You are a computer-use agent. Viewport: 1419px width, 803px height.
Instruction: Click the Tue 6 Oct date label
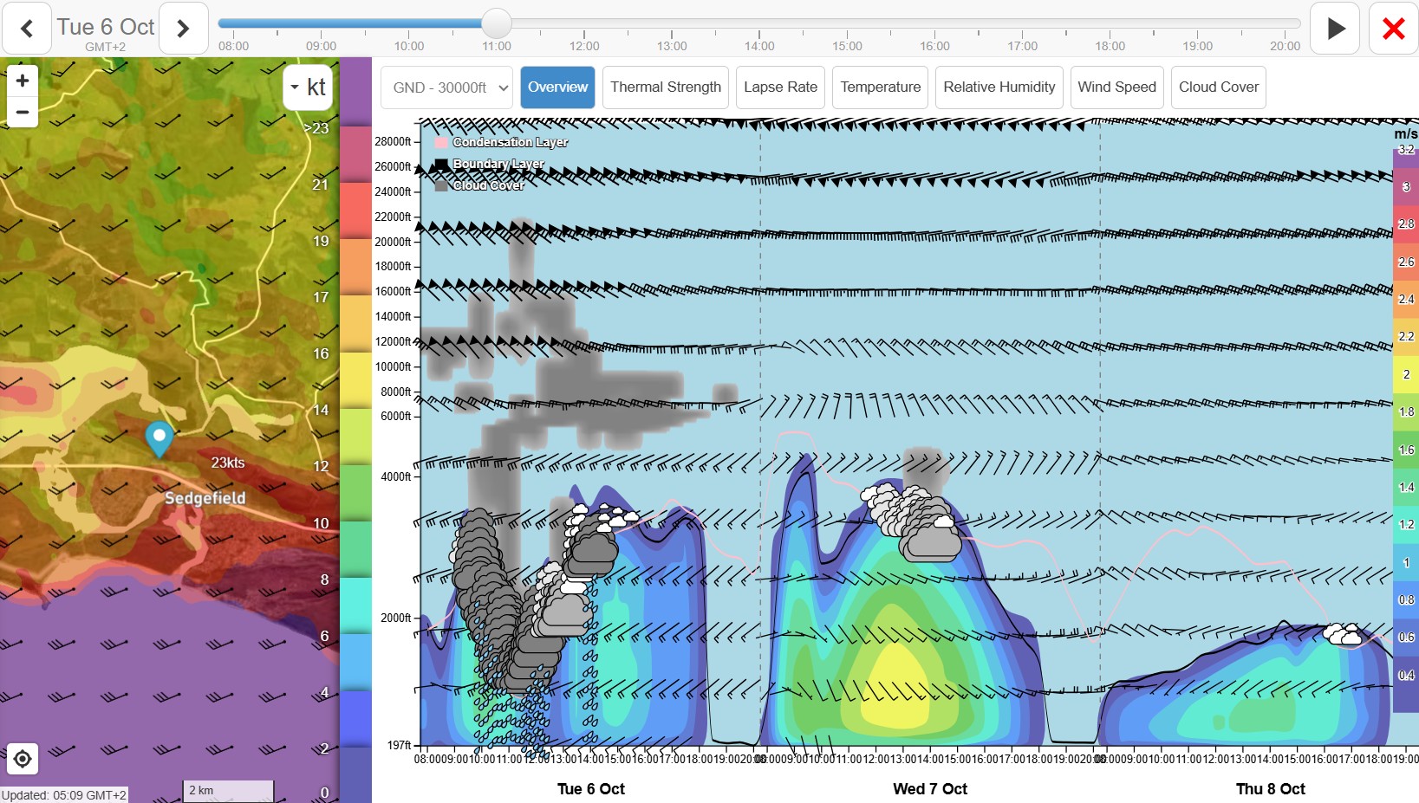(106, 27)
